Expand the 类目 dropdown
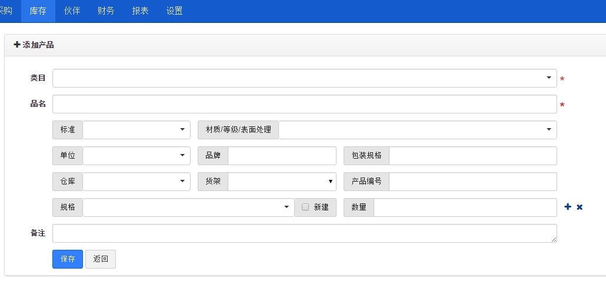The height and width of the screenshot is (288, 606). click(305, 78)
